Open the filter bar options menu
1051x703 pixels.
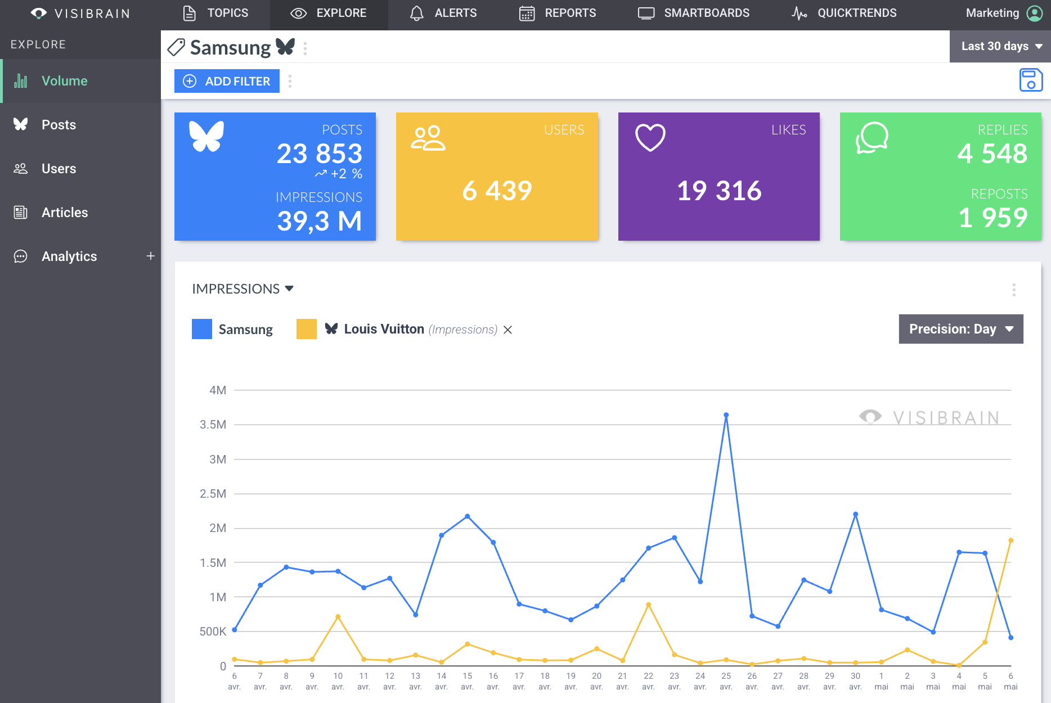click(x=290, y=81)
